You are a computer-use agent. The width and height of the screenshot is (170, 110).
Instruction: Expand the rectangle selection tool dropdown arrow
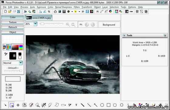click(x=65, y=105)
